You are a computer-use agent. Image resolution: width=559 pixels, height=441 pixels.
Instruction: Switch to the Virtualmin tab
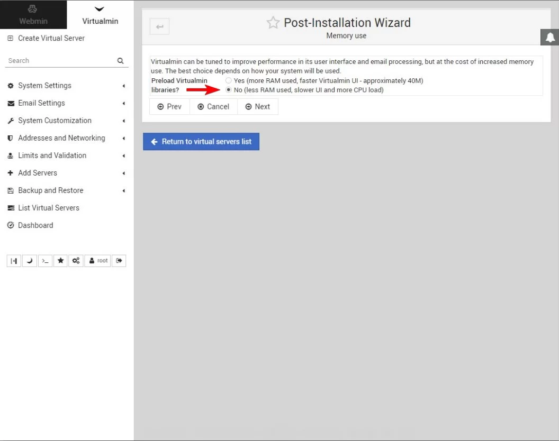(100, 15)
